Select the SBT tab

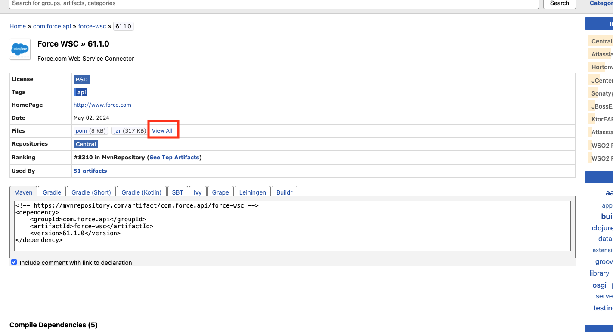178,192
